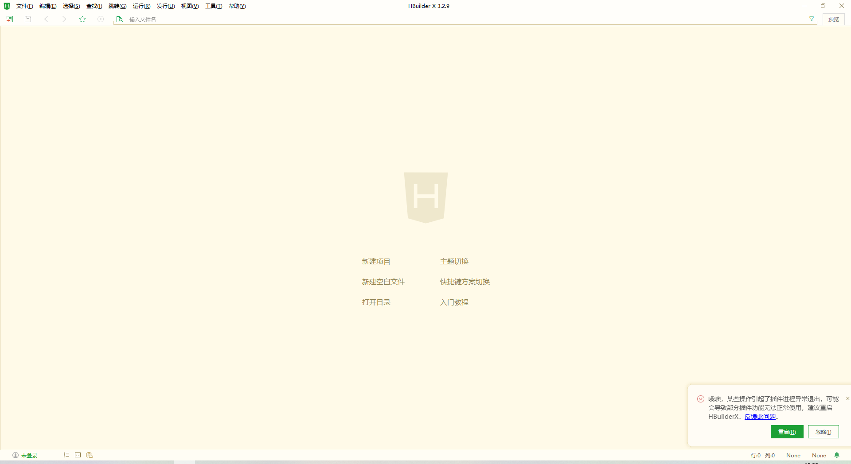
Task: Click the 忽略(I) ignore button
Action: 823,432
